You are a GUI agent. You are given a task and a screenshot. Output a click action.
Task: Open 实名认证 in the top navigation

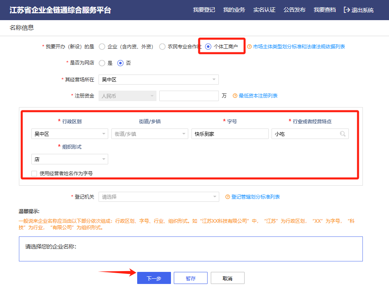coord(264,10)
